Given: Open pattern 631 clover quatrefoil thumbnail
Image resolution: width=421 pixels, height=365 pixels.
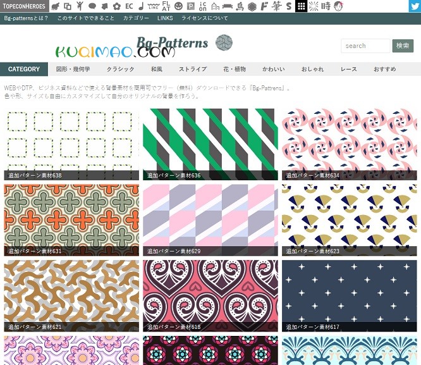Looking at the screenshot, I should [x=71, y=220].
